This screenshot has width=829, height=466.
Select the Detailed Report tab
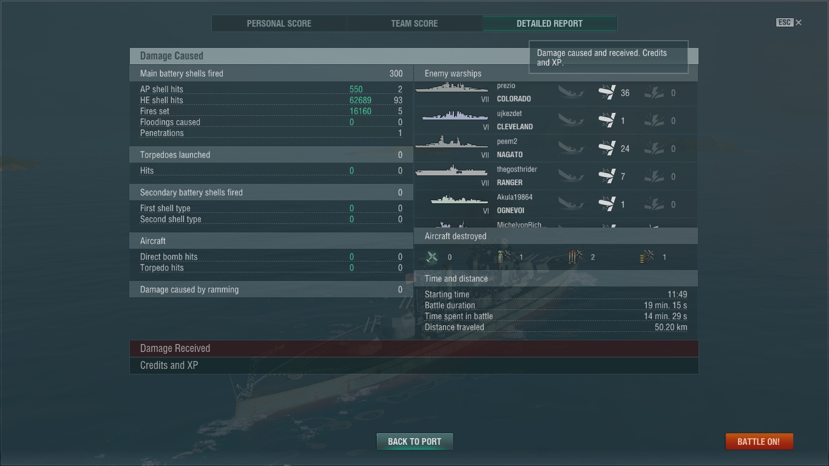550,24
